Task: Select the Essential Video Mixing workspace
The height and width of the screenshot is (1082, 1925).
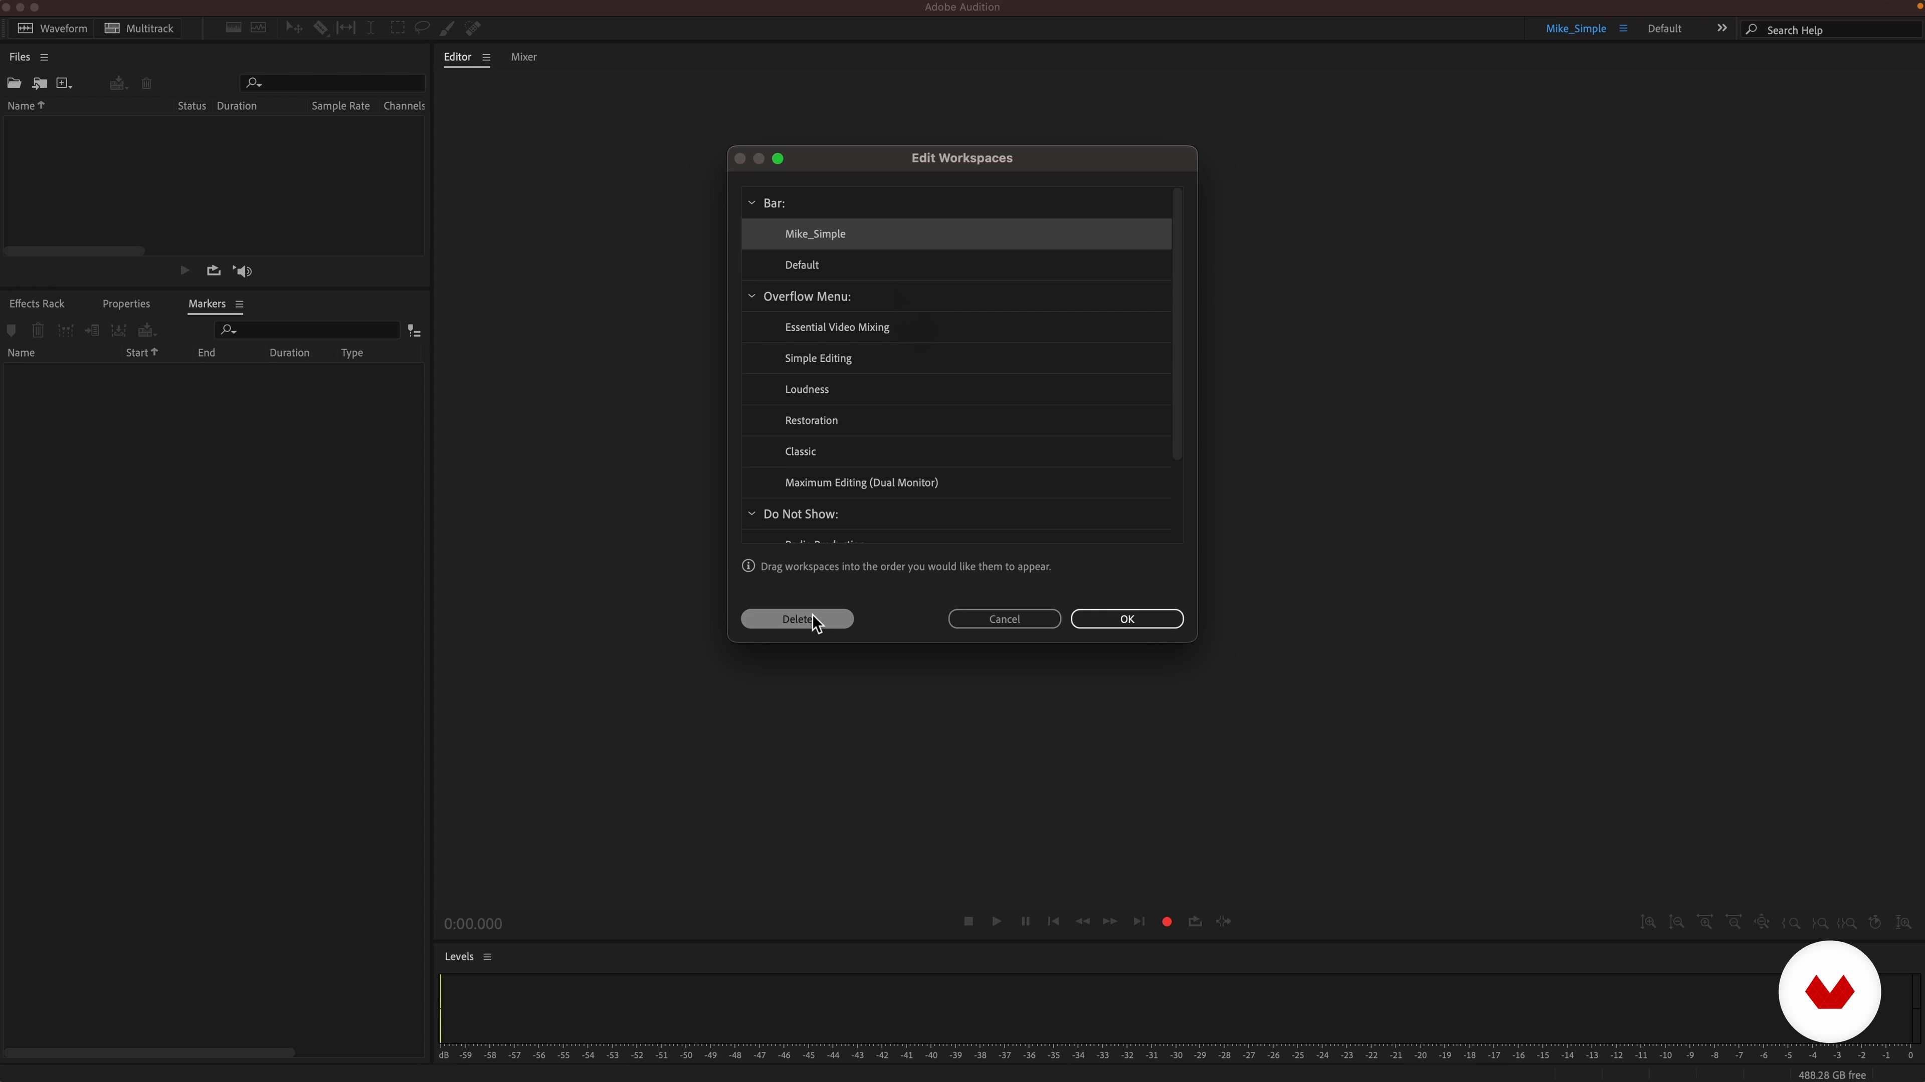Action: (956, 327)
